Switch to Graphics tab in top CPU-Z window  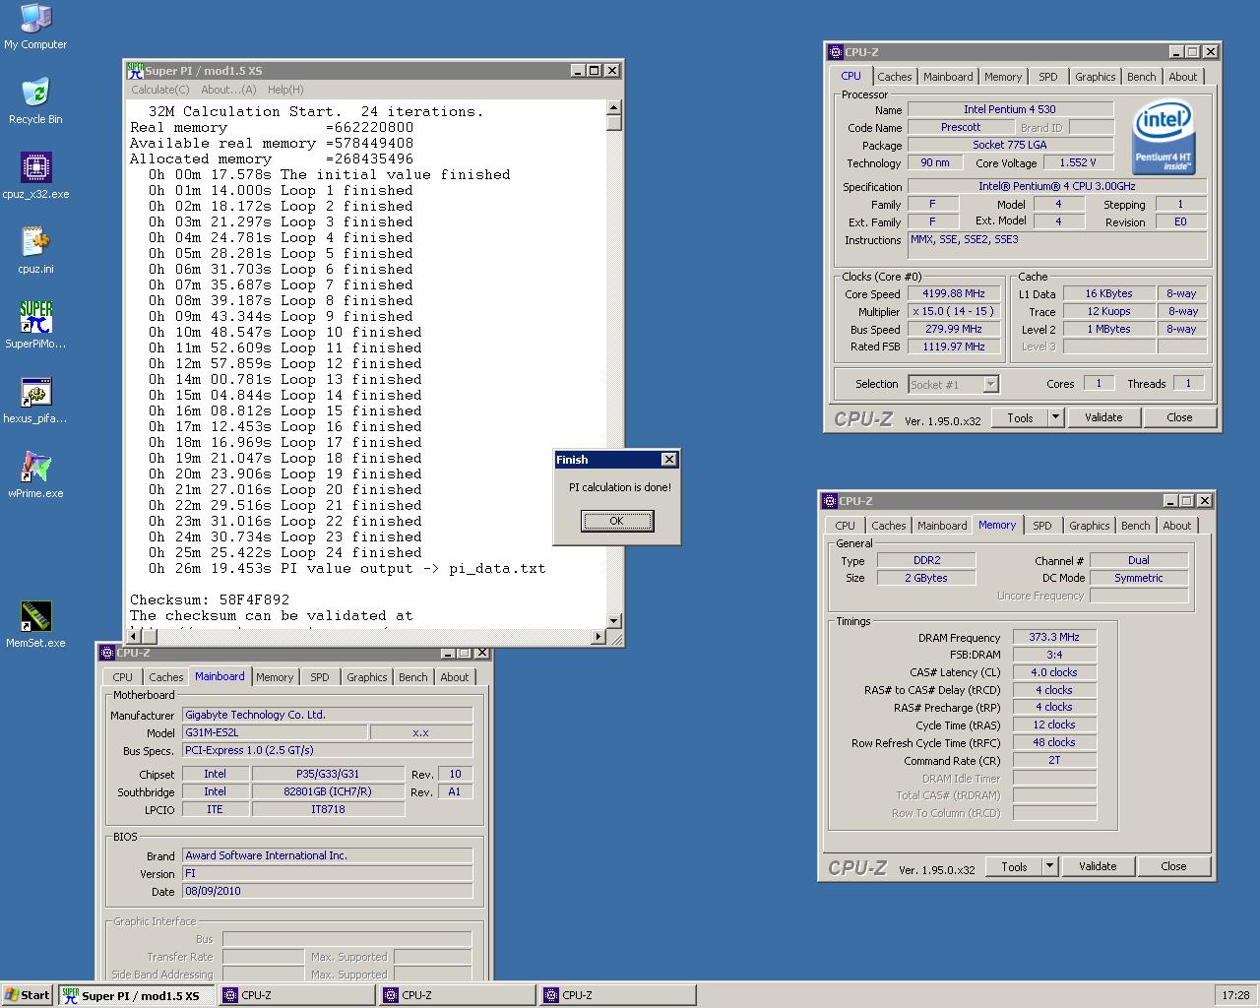pos(1095,77)
